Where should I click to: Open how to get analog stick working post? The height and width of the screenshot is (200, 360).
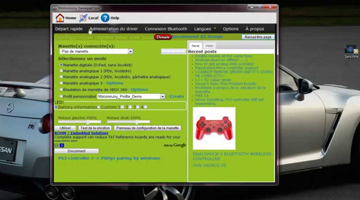pos(225,64)
